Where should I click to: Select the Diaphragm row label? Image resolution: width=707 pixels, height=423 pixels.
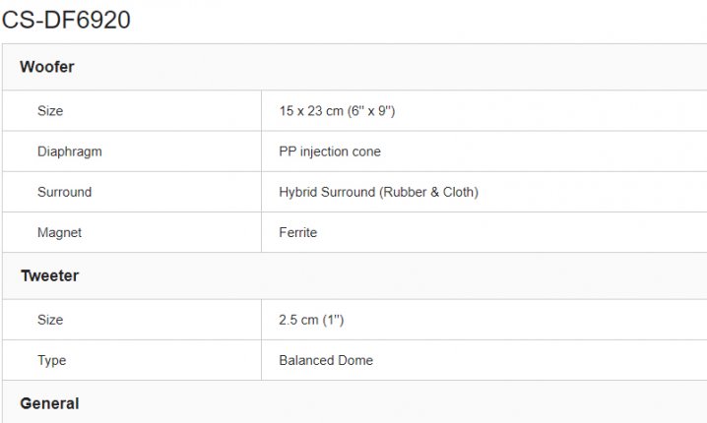click(70, 151)
